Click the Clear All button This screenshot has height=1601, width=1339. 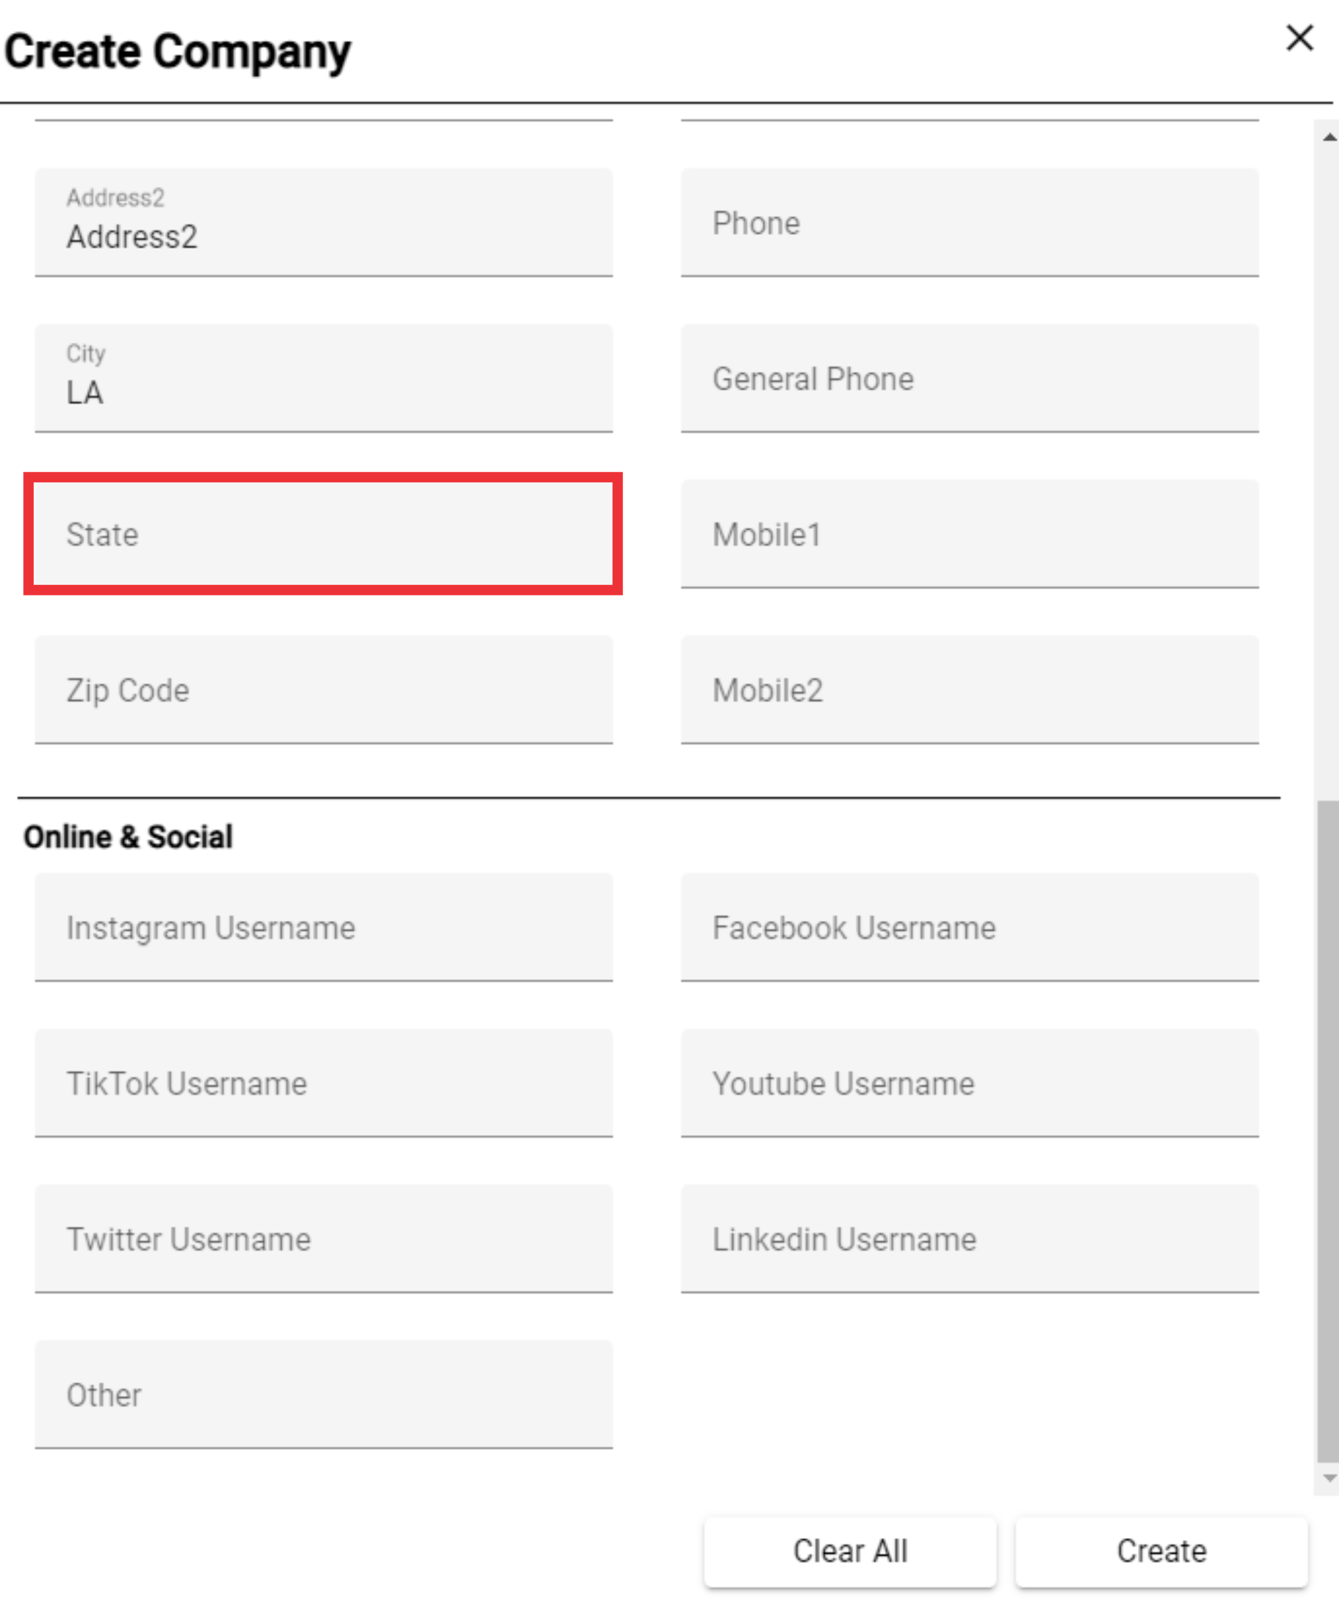(849, 1551)
